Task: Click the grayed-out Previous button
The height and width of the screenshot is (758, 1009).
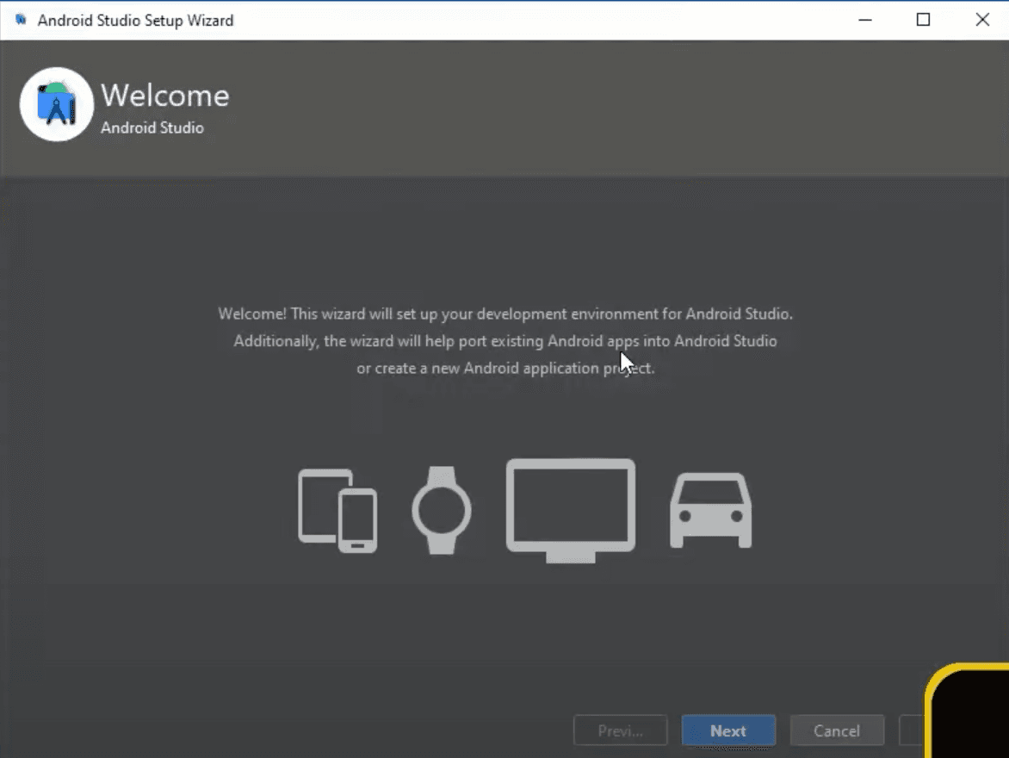Action: [x=620, y=730]
